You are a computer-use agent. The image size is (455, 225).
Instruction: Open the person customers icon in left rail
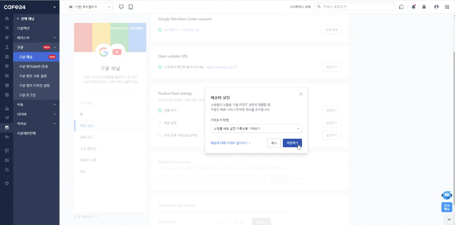pos(7,47)
